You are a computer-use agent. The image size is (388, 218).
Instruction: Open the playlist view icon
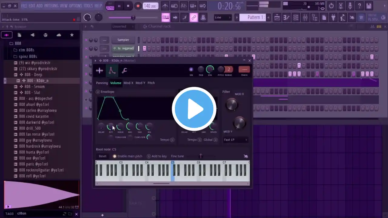click(x=277, y=18)
